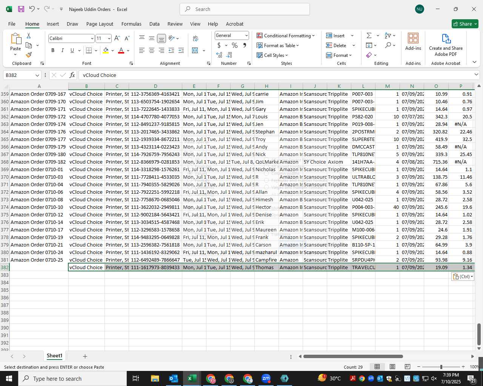Open Zoom app in Windows taskbar

pos(266,378)
